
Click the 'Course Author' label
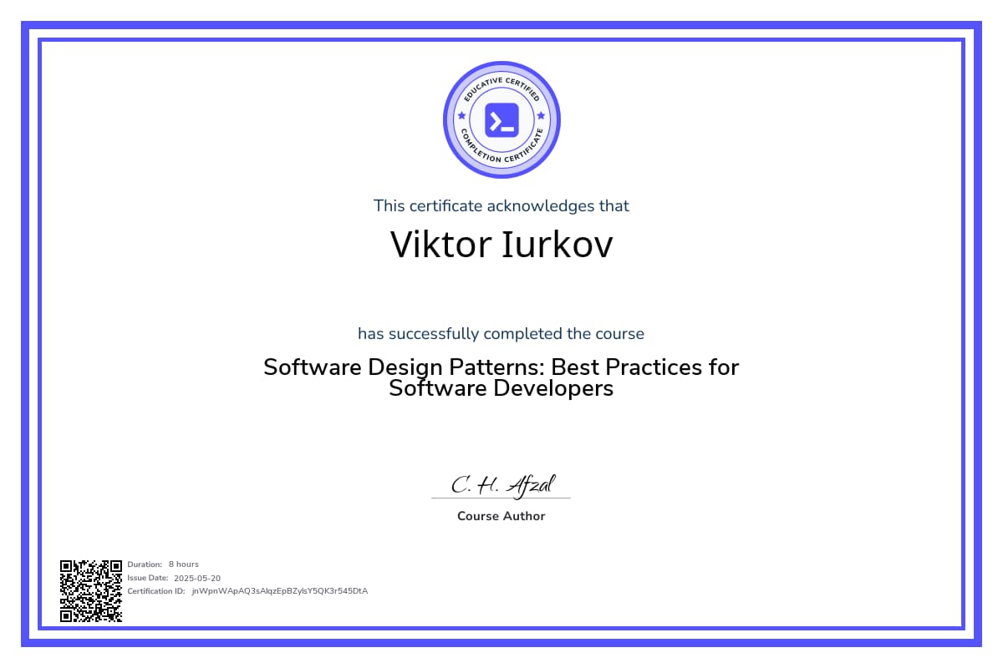click(501, 516)
